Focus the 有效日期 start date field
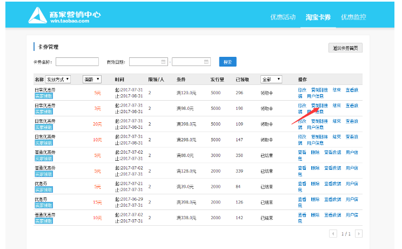 tap(149, 62)
